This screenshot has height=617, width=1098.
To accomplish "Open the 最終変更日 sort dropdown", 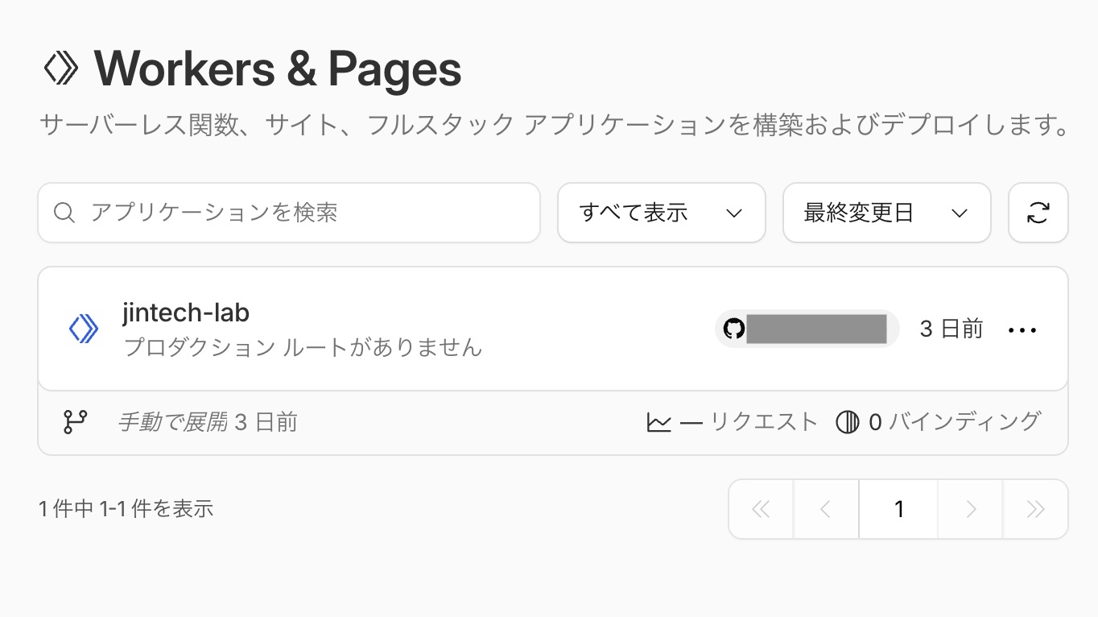I will 886,213.
